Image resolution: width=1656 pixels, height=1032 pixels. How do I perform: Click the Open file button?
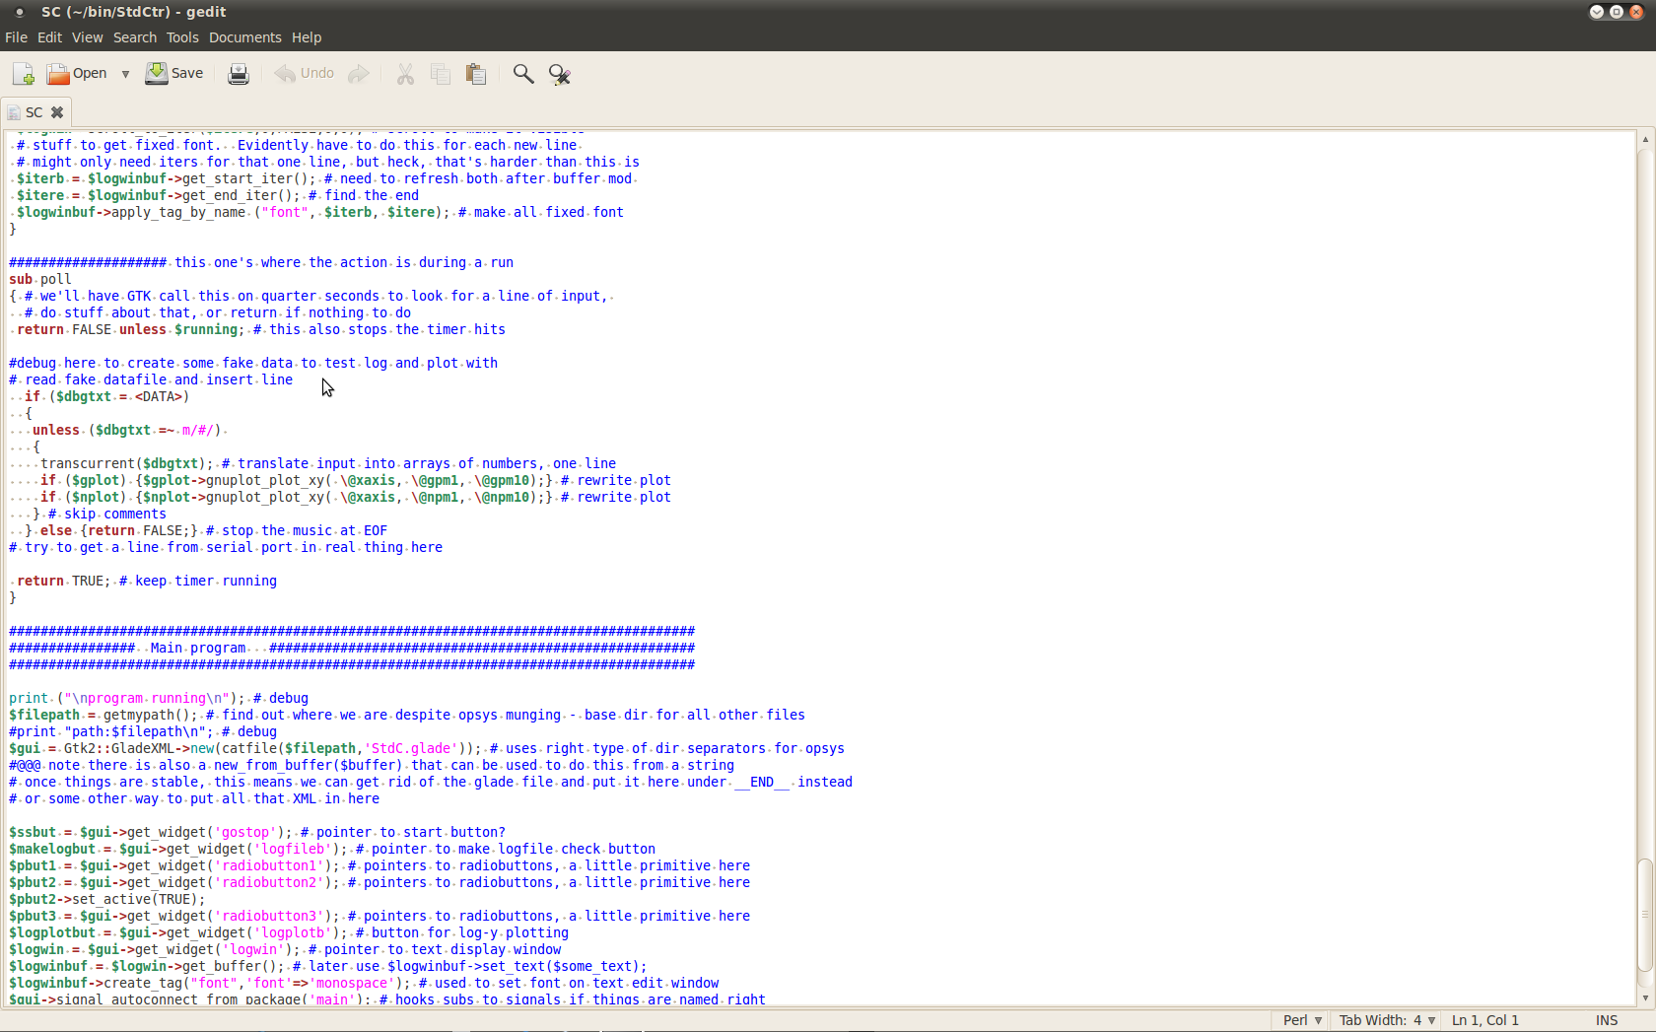click(77, 74)
